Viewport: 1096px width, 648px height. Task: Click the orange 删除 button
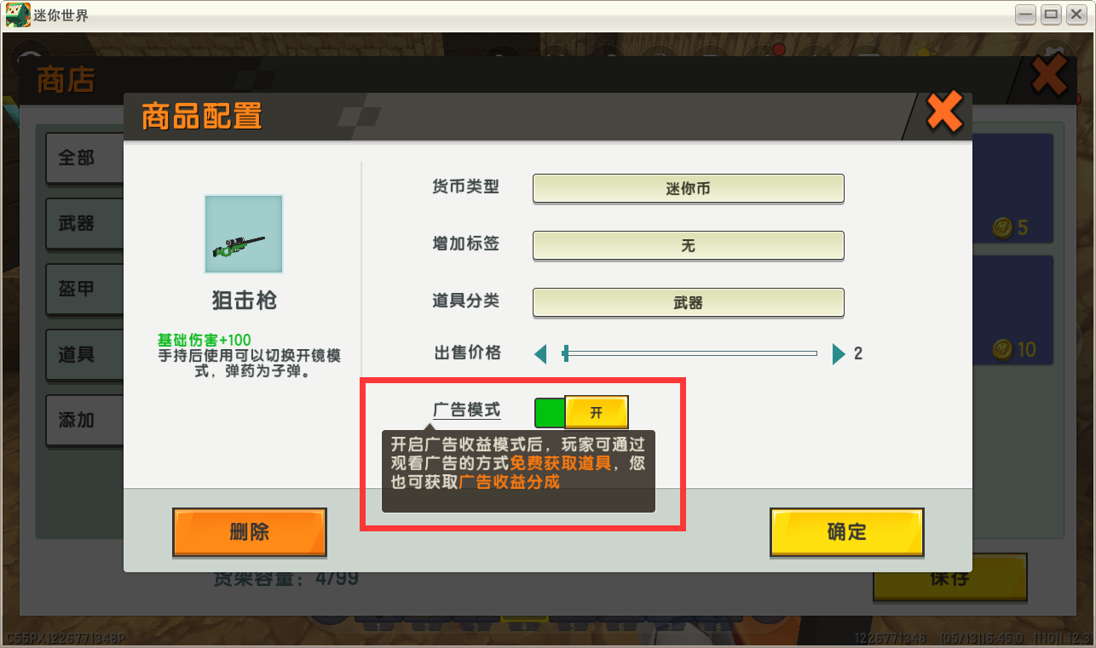(x=250, y=532)
